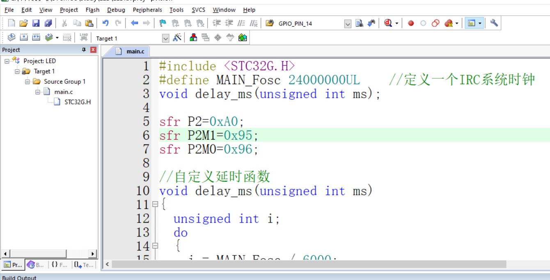The image size is (550, 280).
Task: Rebuild all target files
Action: point(36,38)
